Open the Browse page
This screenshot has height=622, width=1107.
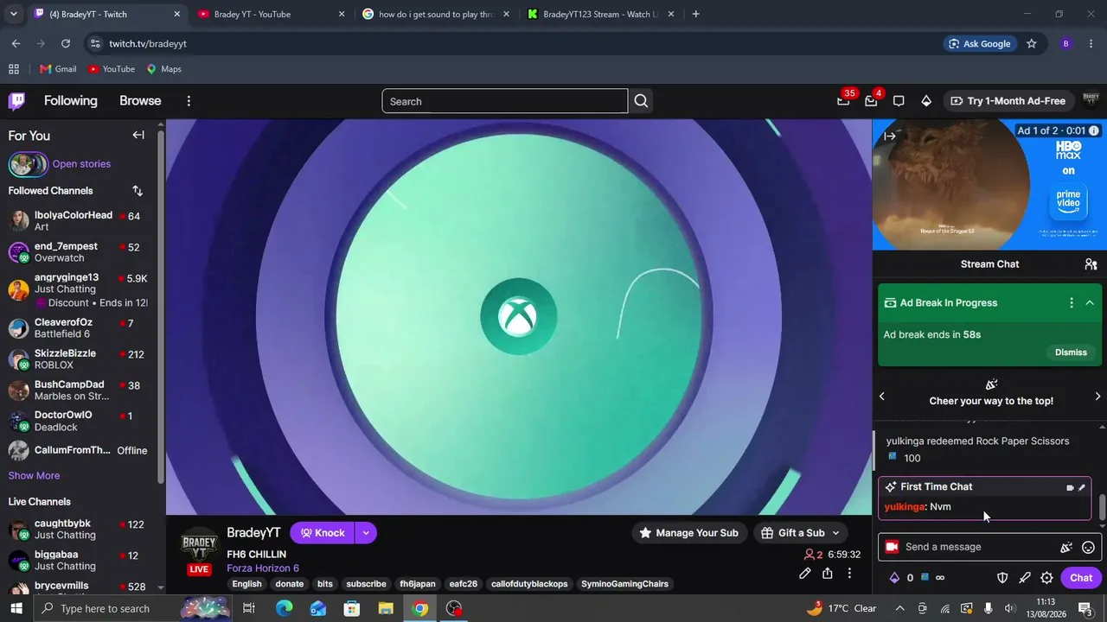pos(140,101)
